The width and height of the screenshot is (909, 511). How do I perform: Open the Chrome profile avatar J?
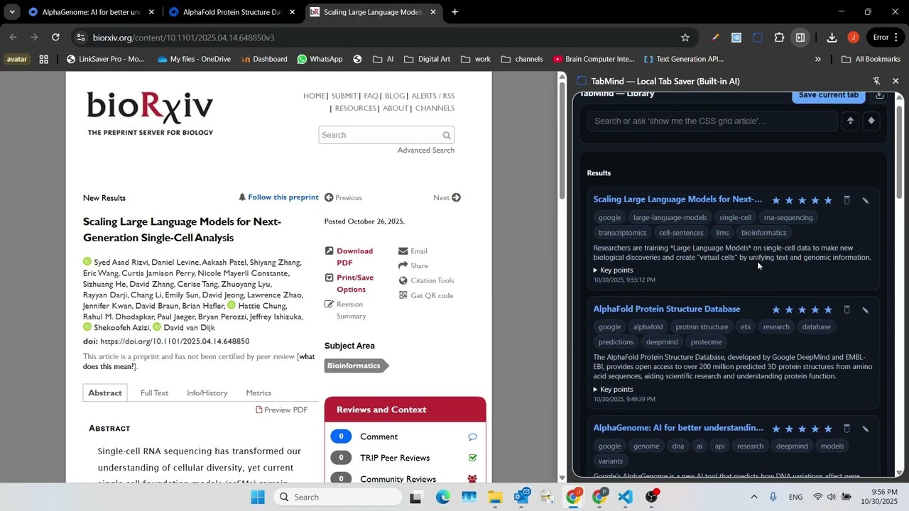coord(853,38)
